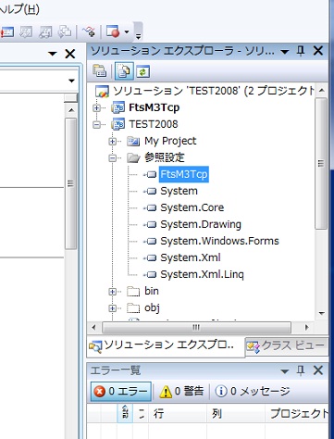Select the System reference

click(179, 191)
